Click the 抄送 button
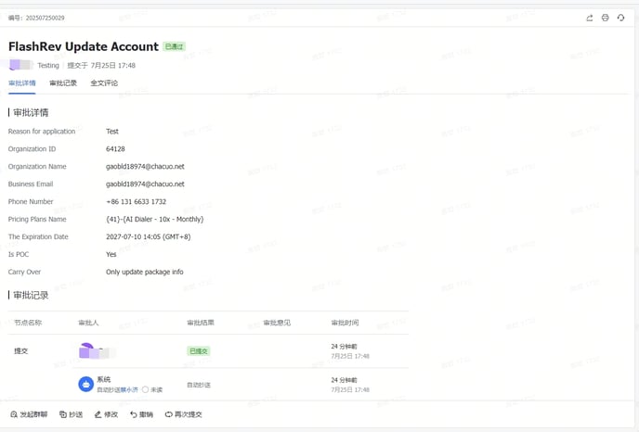The image size is (639, 432). (71, 414)
